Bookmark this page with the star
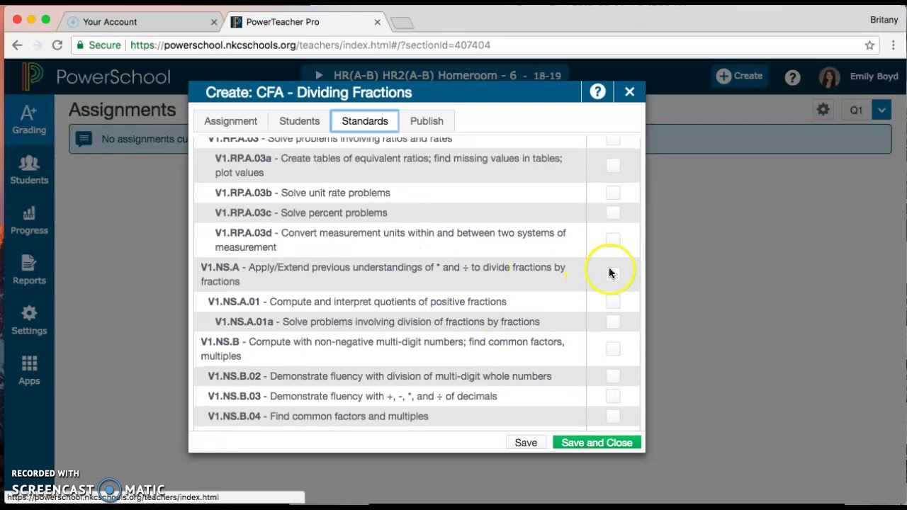This screenshot has width=907, height=510. [x=869, y=45]
